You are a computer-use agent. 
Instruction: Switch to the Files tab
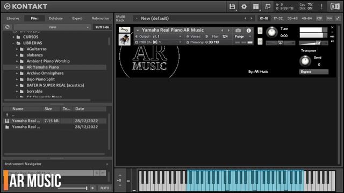34,18
